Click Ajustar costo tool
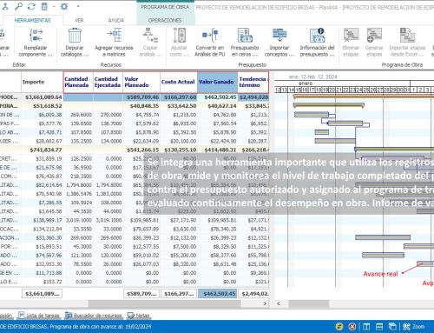The height and width of the screenshot is (333, 434). pyautogui.click(x=179, y=43)
